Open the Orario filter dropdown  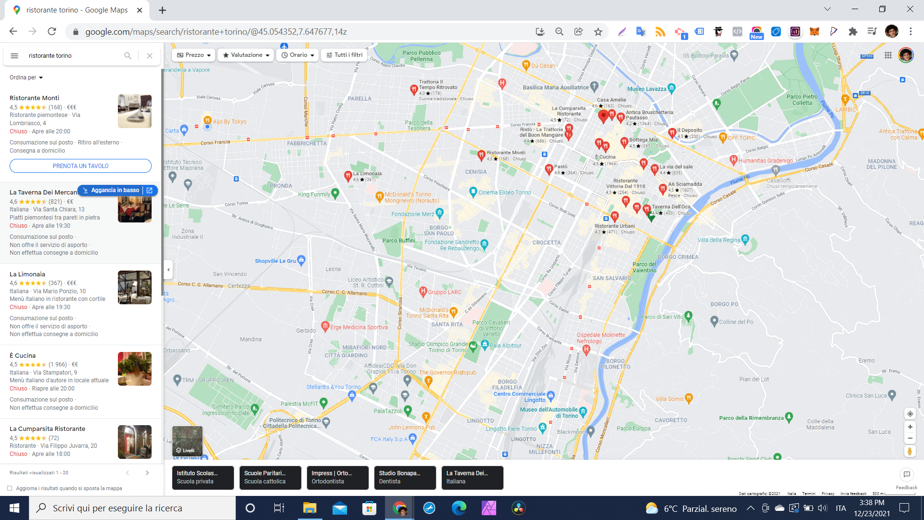click(297, 55)
